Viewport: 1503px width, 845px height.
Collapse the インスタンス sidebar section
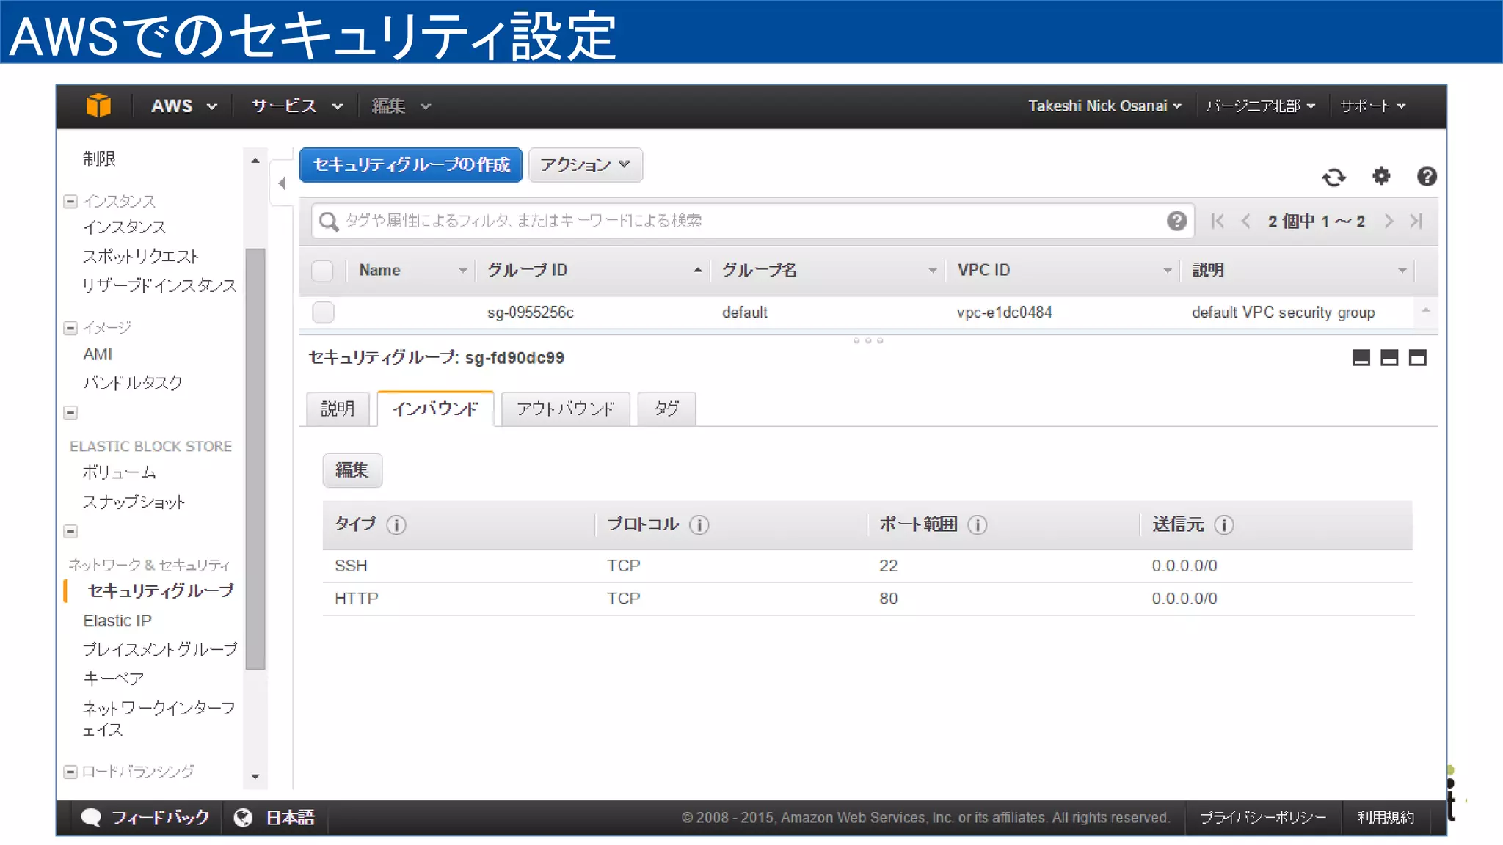[x=70, y=202]
